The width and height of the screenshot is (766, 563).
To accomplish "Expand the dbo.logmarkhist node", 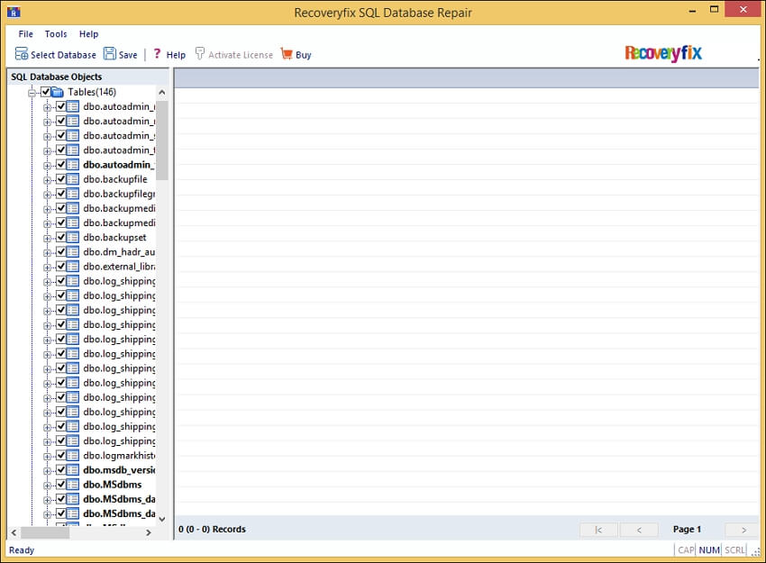I will pyautogui.click(x=48, y=457).
